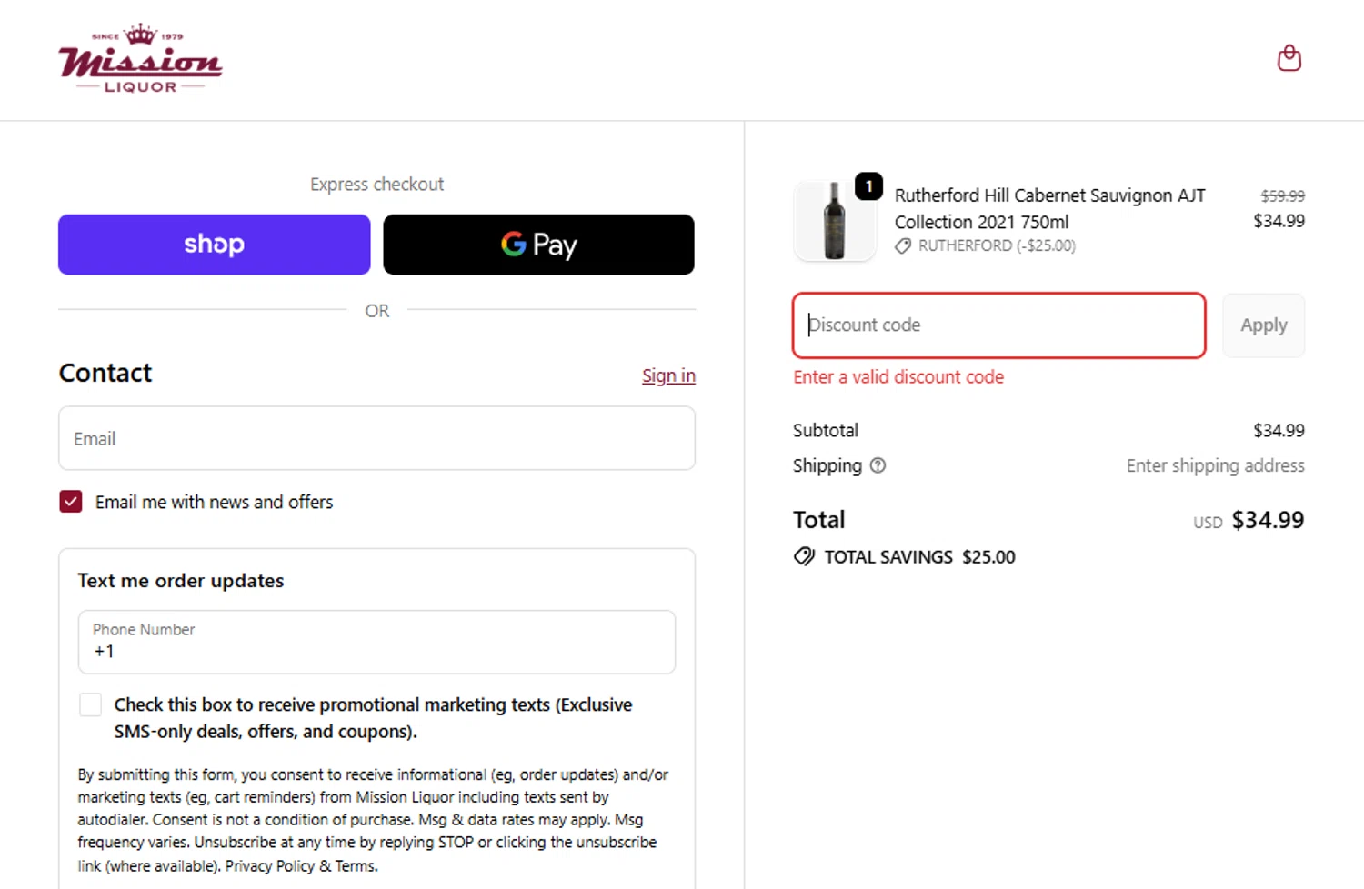The height and width of the screenshot is (889, 1364).
Task: Click the Shipping label text
Action: [x=827, y=465]
